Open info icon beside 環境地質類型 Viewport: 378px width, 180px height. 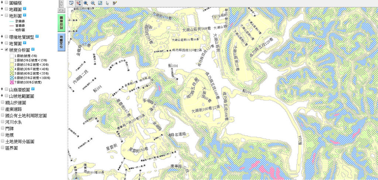(37, 37)
